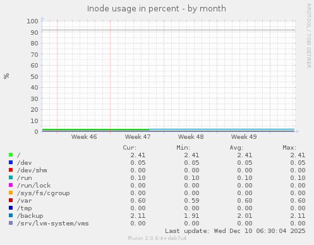The image size is (314, 245).
Task: Click the 'Week 46' axis label
Action: [x=84, y=137]
